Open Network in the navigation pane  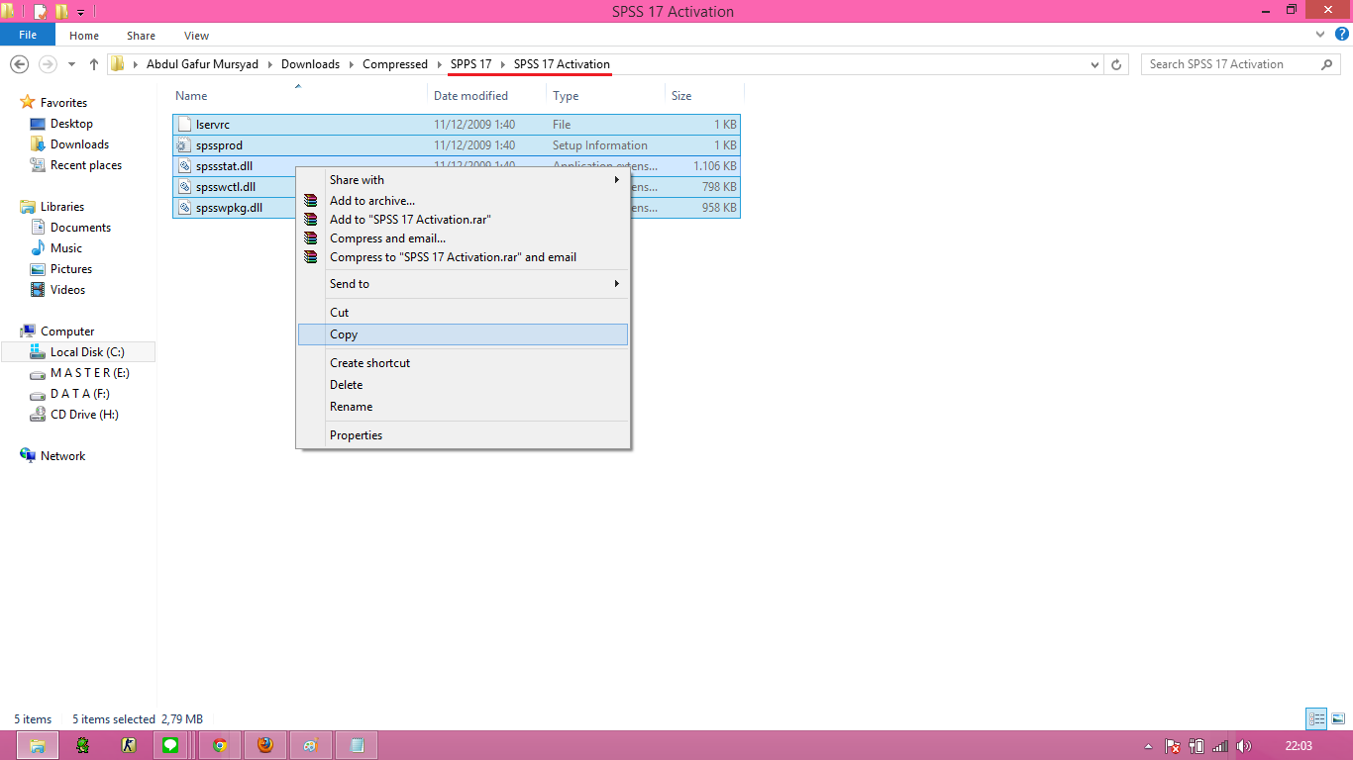[62, 456]
